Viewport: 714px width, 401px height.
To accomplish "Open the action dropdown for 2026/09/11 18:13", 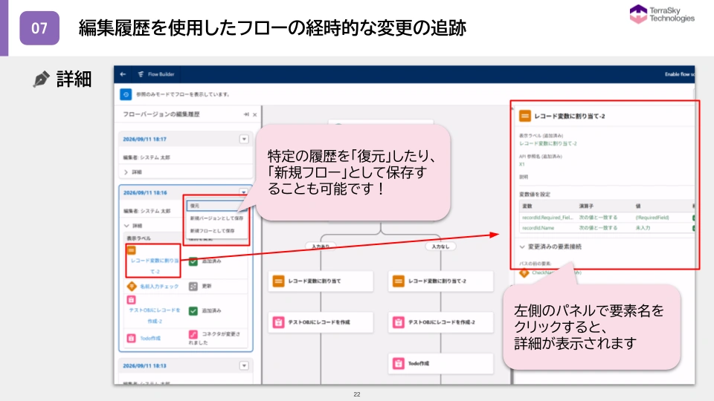I will point(244,365).
